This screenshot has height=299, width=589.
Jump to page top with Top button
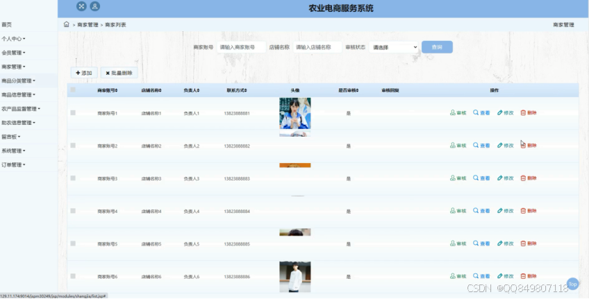click(x=572, y=284)
